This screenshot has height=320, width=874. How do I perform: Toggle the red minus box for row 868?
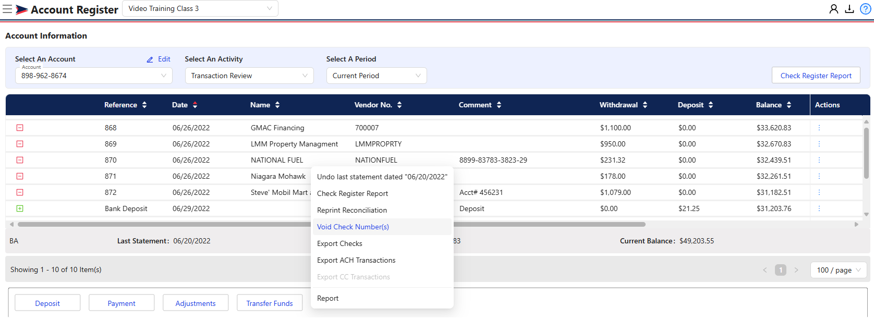[x=20, y=128]
